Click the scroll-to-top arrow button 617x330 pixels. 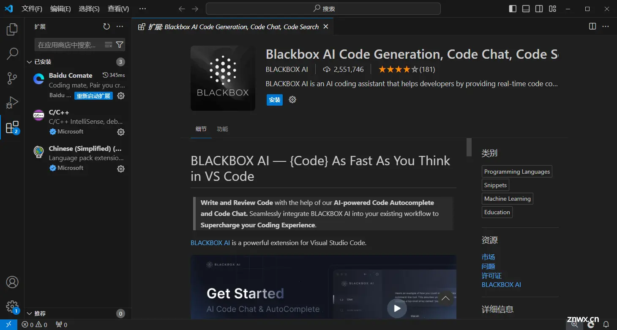[445, 298]
